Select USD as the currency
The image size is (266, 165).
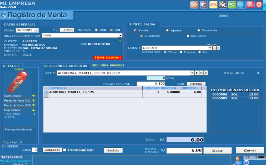click(96, 30)
